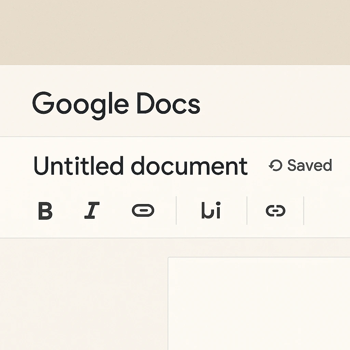Click the 'Google' word in the header
The width and height of the screenshot is (350, 350).
tap(81, 103)
